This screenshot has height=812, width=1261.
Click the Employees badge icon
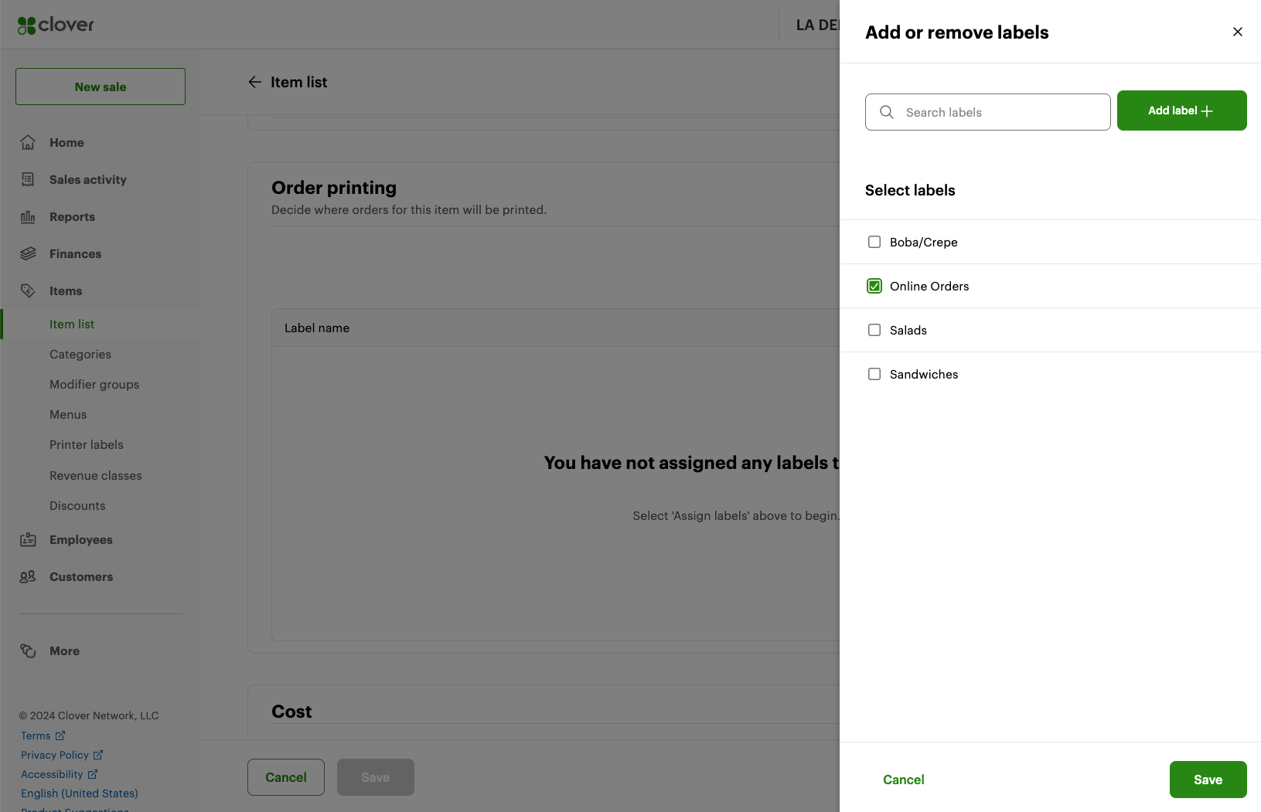coord(28,539)
